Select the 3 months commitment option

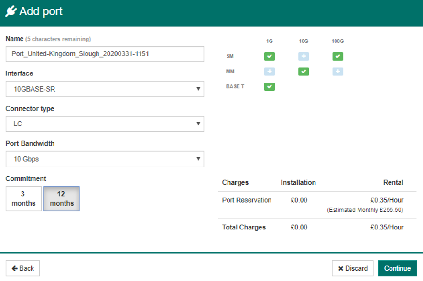(x=23, y=198)
